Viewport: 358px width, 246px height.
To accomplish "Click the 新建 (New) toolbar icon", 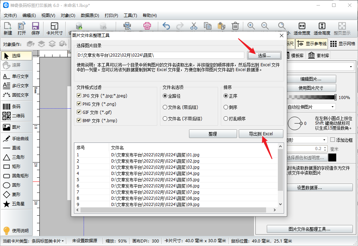I will pos(8,28).
